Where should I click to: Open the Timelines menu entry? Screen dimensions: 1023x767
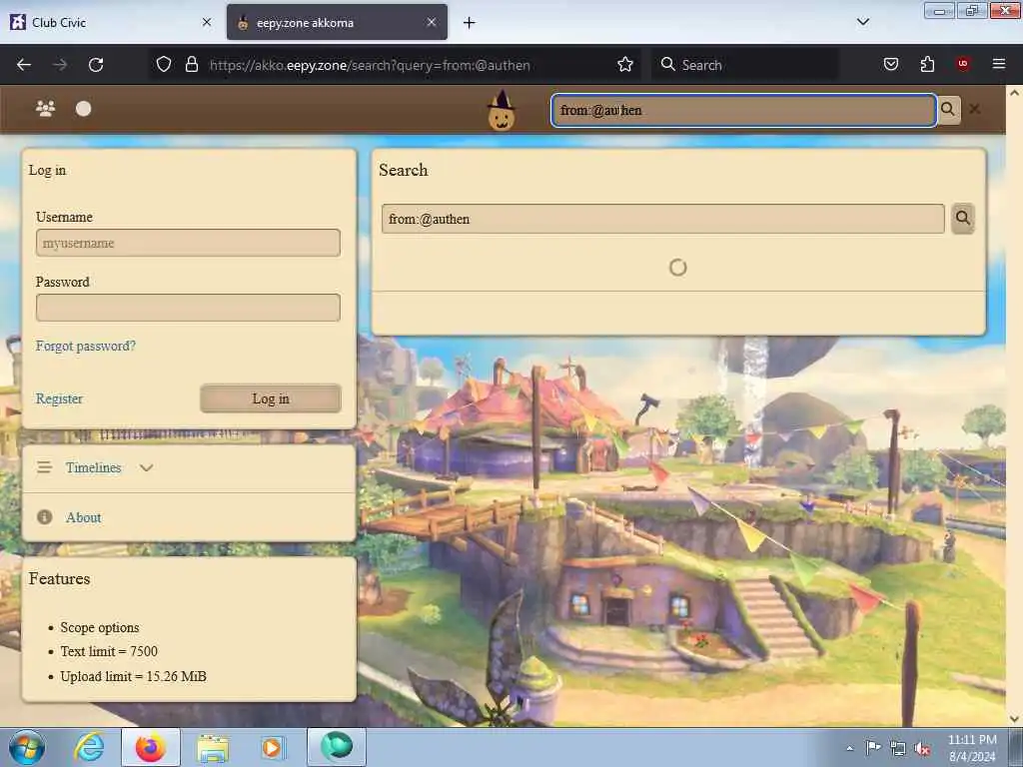(93, 467)
